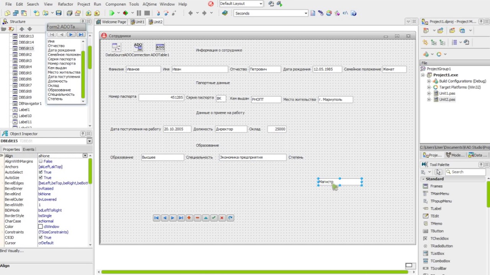
Task: Click the Bind Visually... link
Action: point(12,251)
